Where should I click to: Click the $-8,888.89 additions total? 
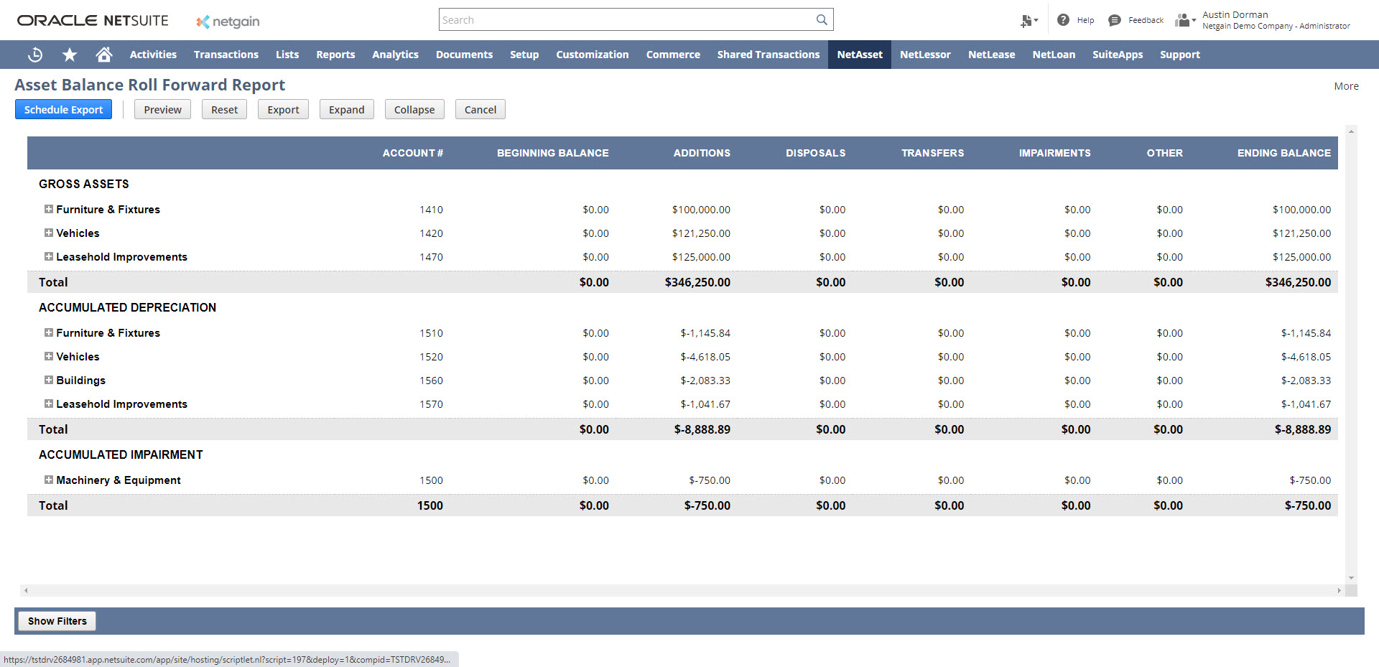[702, 429]
